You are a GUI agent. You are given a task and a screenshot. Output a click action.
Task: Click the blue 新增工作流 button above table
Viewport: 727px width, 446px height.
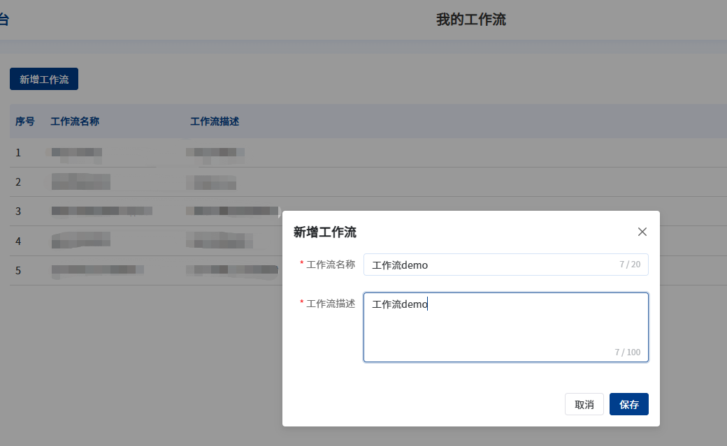click(44, 79)
